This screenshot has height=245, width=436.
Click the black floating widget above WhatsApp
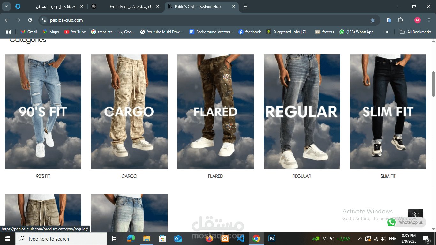click(416, 214)
